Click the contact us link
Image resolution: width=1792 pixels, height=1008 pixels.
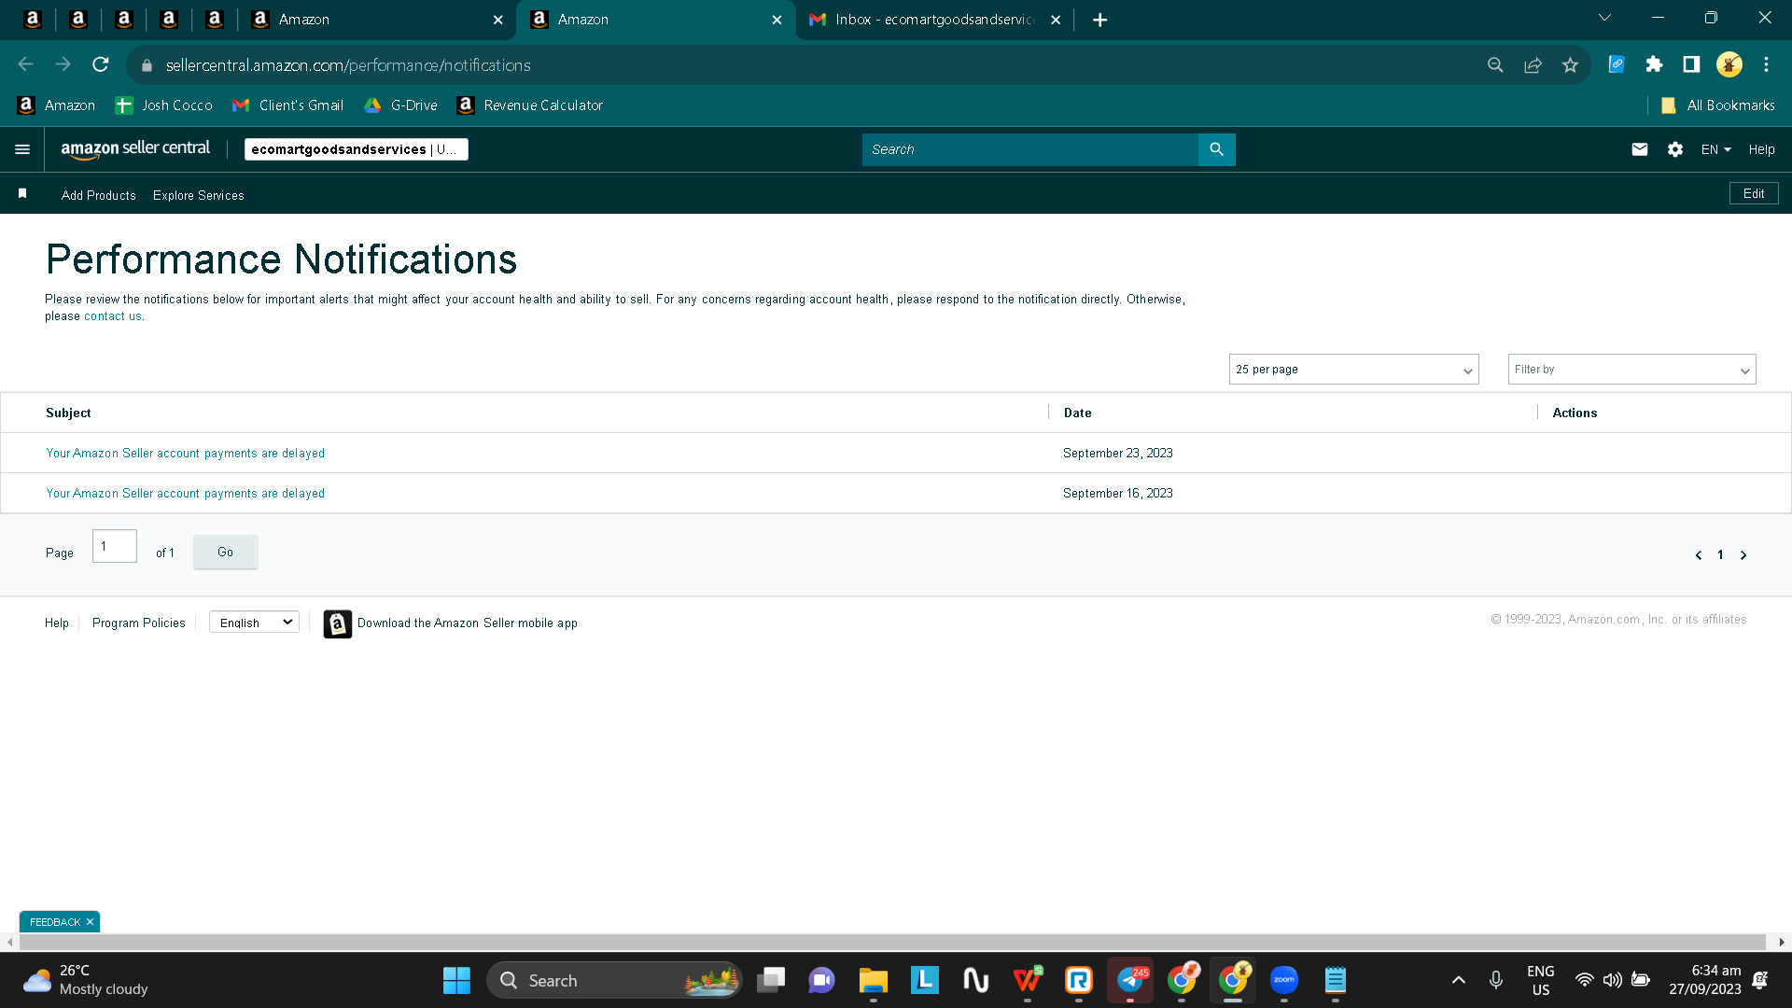pyautogui.click(x=113, y=316)
